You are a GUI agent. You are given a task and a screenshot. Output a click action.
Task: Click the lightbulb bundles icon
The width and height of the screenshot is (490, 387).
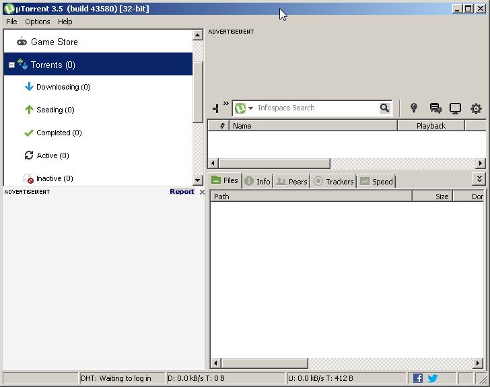click(x=414, y=108)
